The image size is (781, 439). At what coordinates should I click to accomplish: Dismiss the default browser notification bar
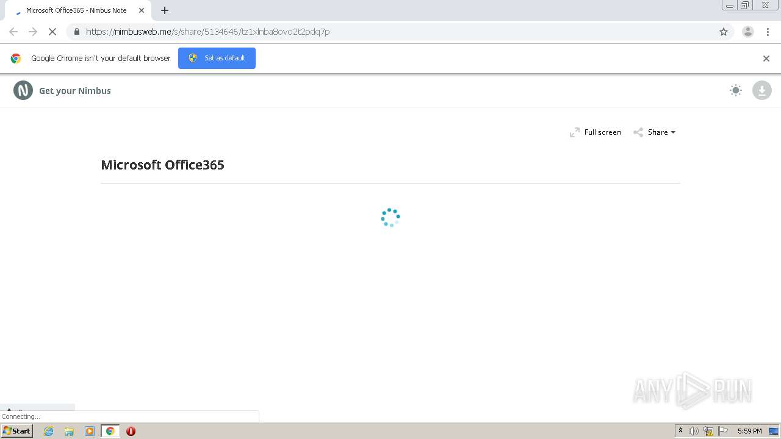tap(766, 59)
